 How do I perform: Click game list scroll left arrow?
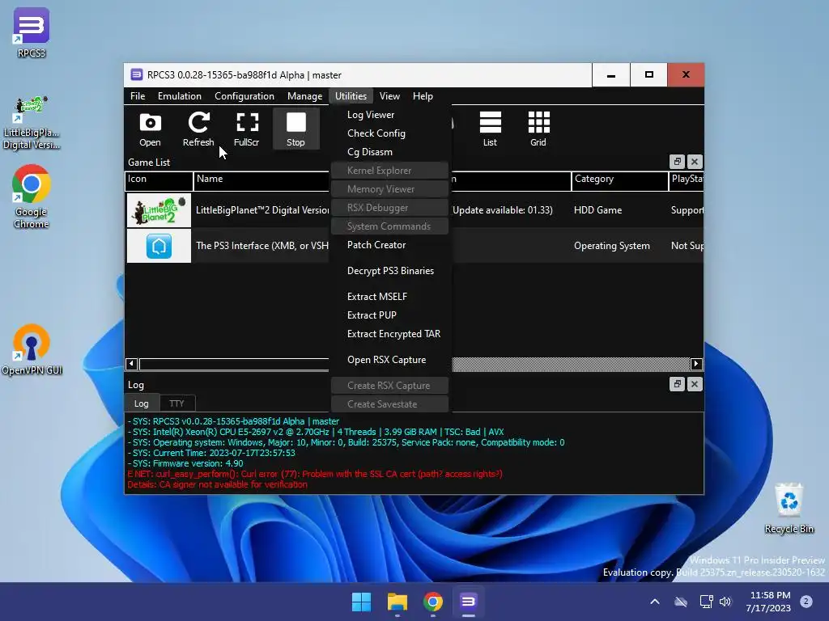click(x=131, y=364)
